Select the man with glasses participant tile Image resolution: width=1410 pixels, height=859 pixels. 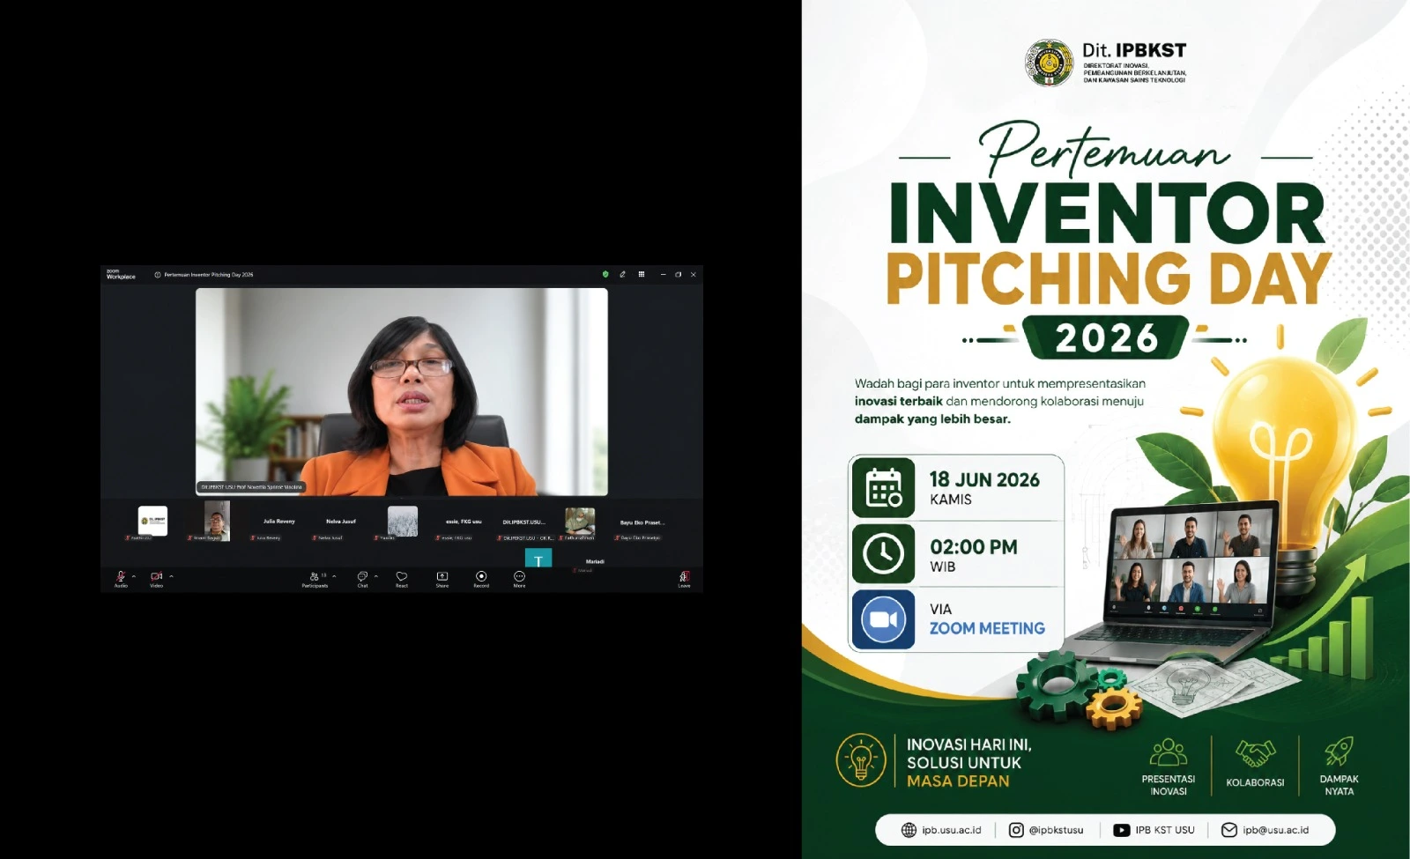[x=217, y=521]
